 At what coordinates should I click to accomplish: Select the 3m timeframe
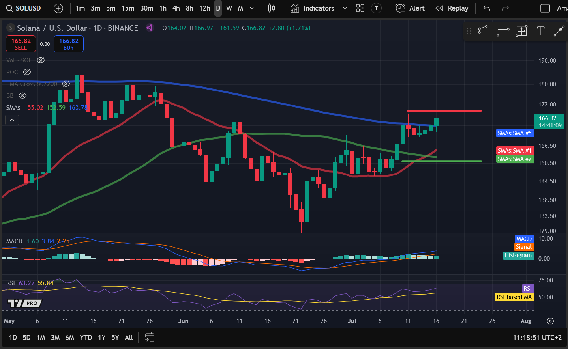[x=96, y=8]
